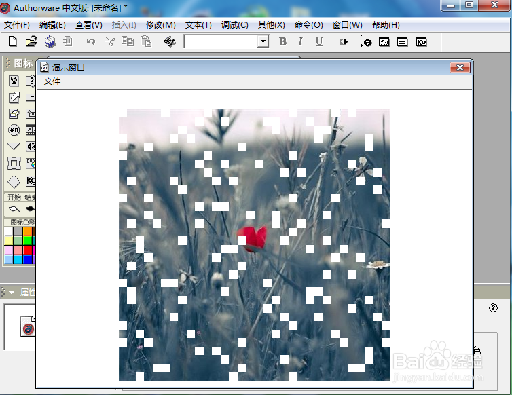Close the 演示窗口 presentation window
The height and width of the screenshot is (395, 512).
[460, 68]
